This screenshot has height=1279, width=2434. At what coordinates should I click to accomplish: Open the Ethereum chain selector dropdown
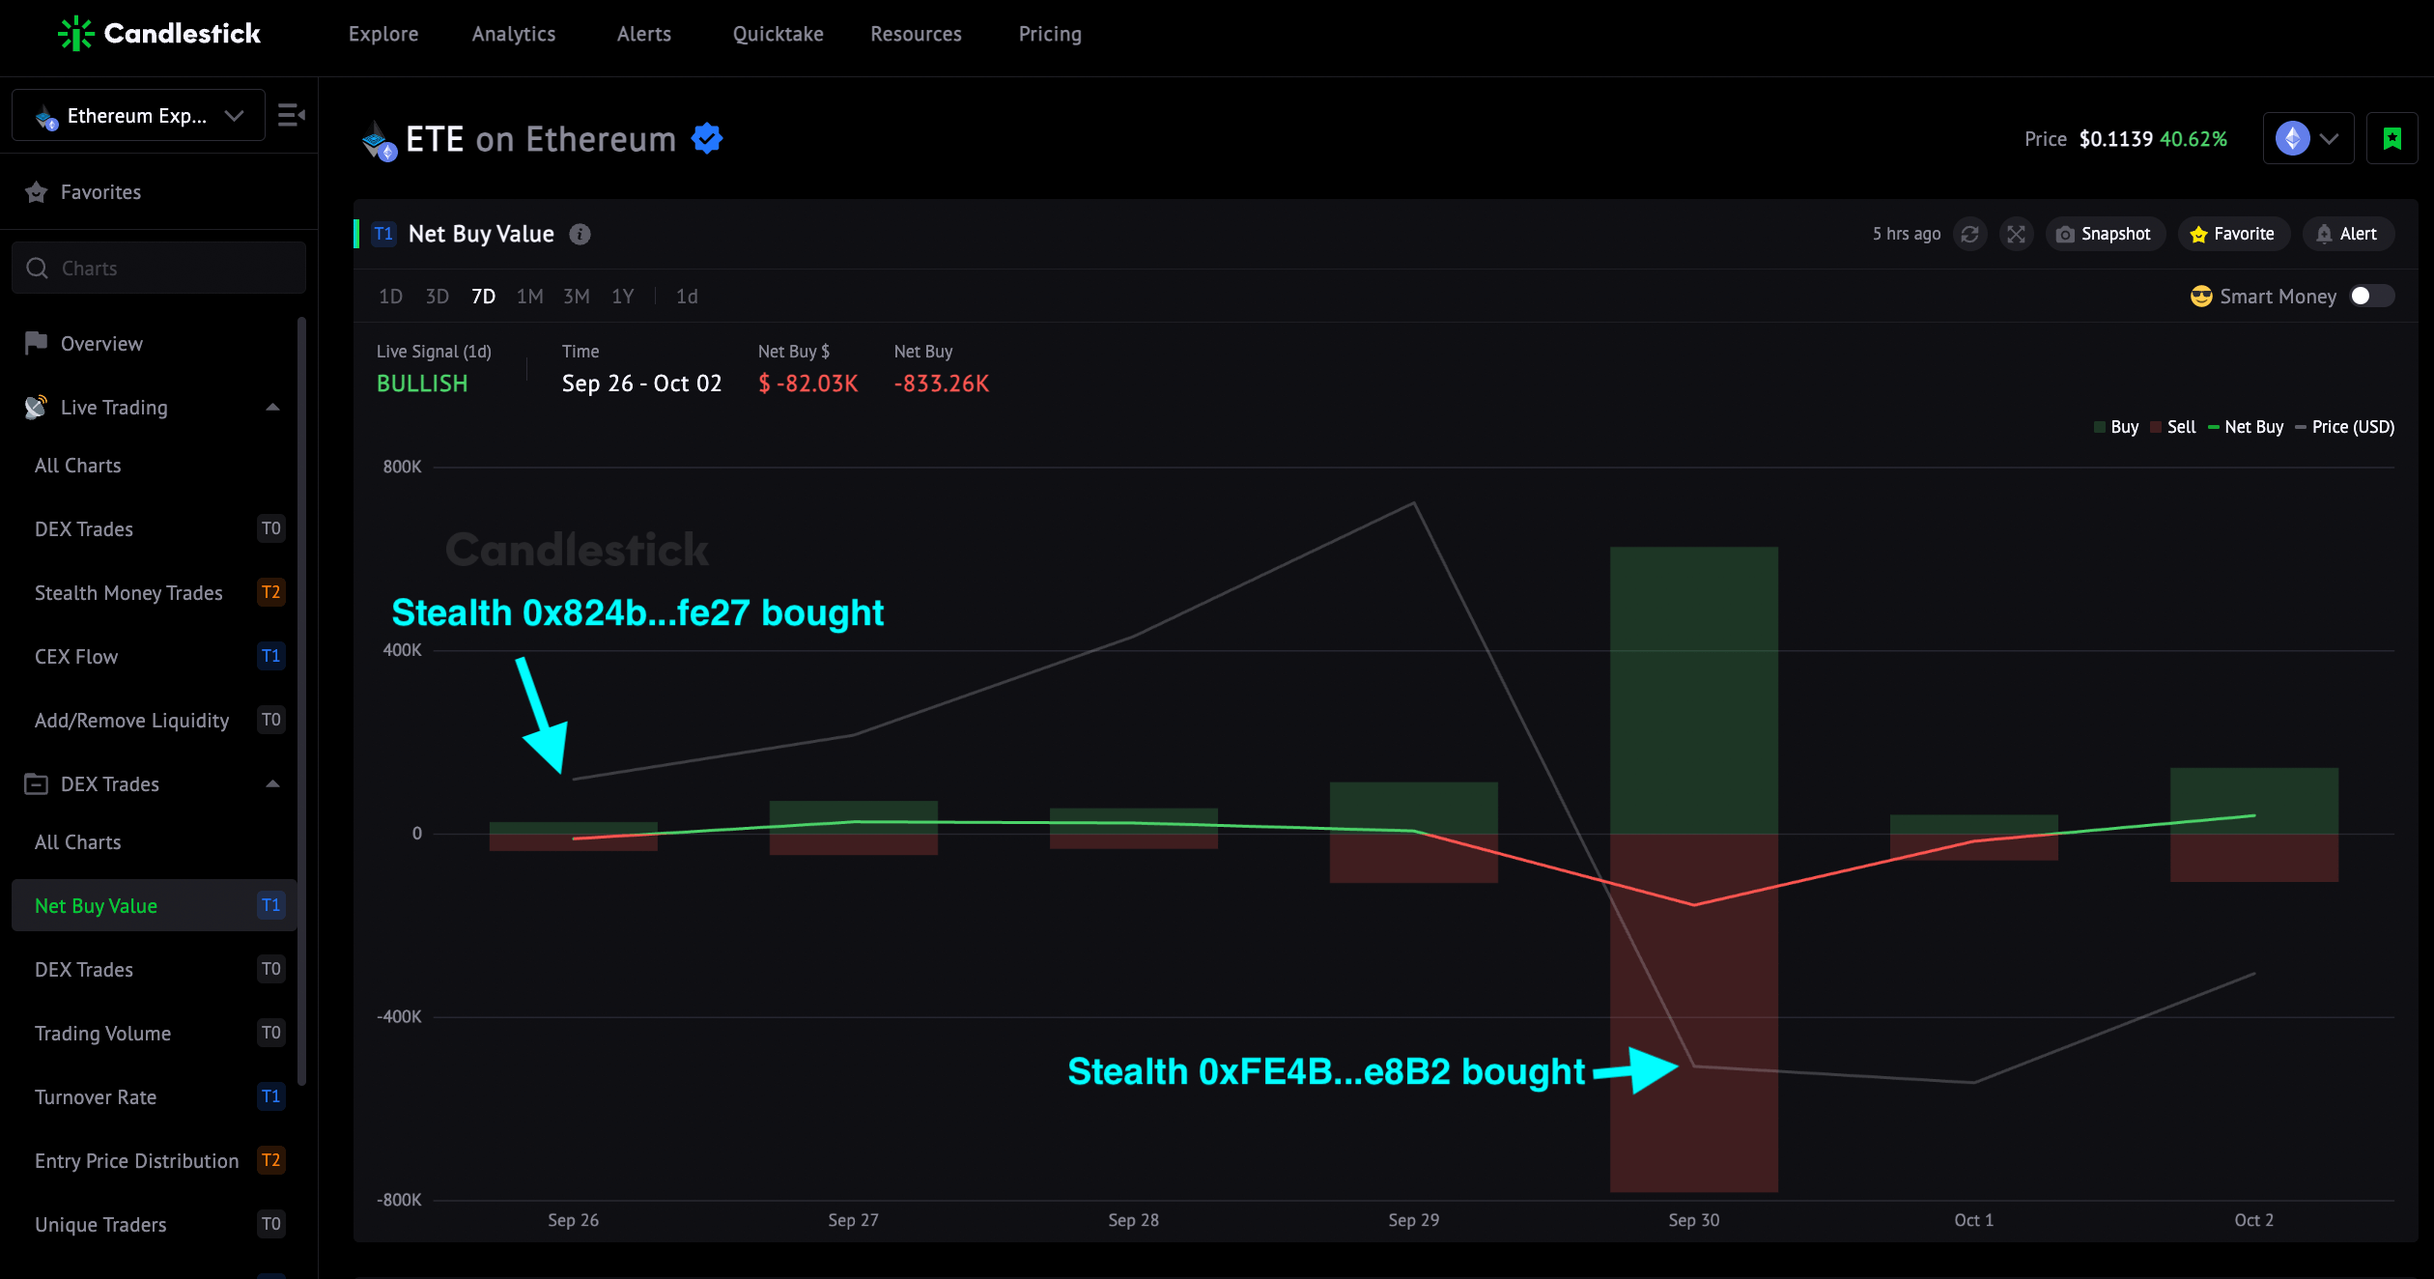click(2307, 138)
